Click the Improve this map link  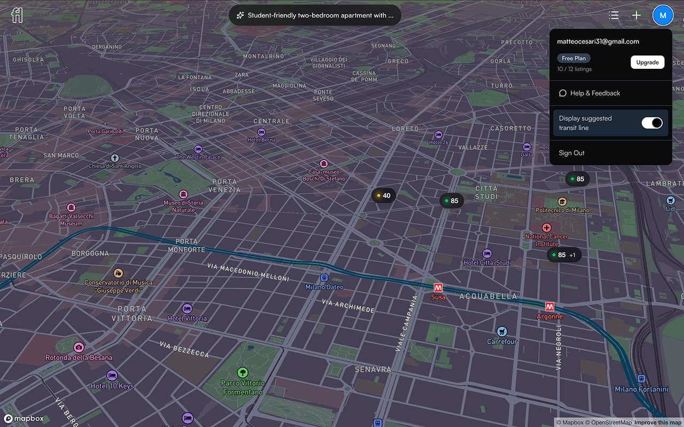coord(658,423)
